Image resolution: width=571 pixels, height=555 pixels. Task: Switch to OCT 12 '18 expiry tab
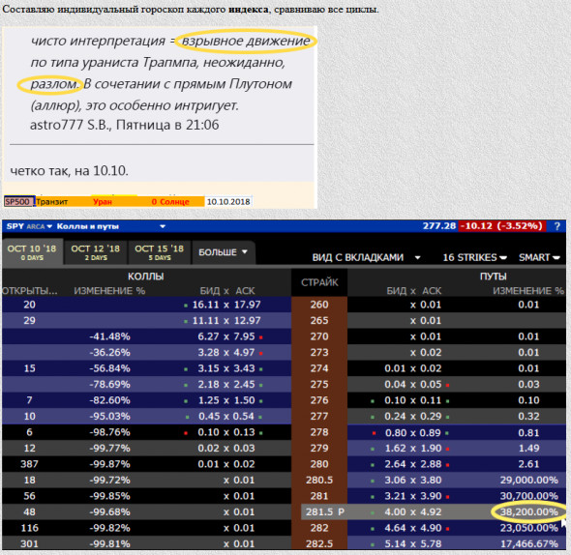tap(96, 252)
